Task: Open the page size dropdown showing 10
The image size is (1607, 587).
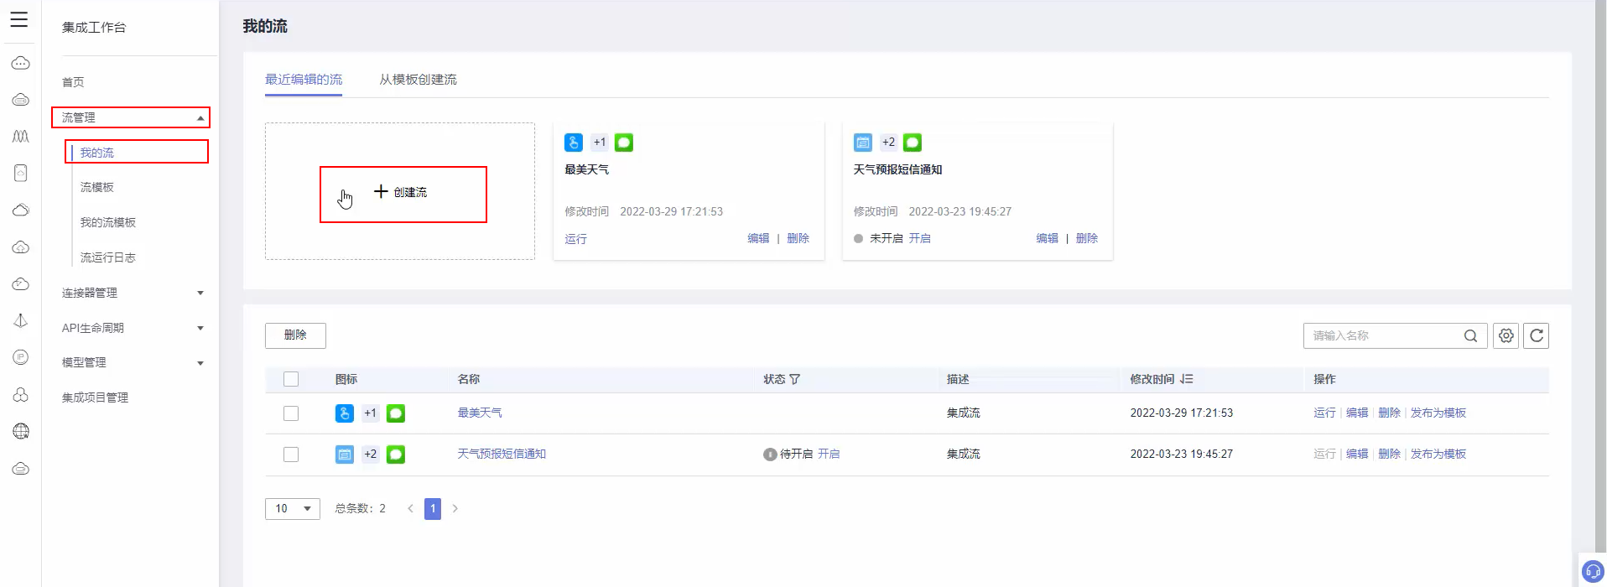Action: coord(293,508)
